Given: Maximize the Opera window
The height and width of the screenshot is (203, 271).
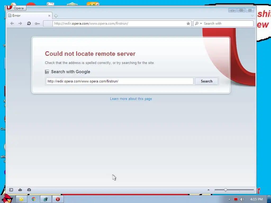Looking at the screenshot, I should (x=241, y=10).
